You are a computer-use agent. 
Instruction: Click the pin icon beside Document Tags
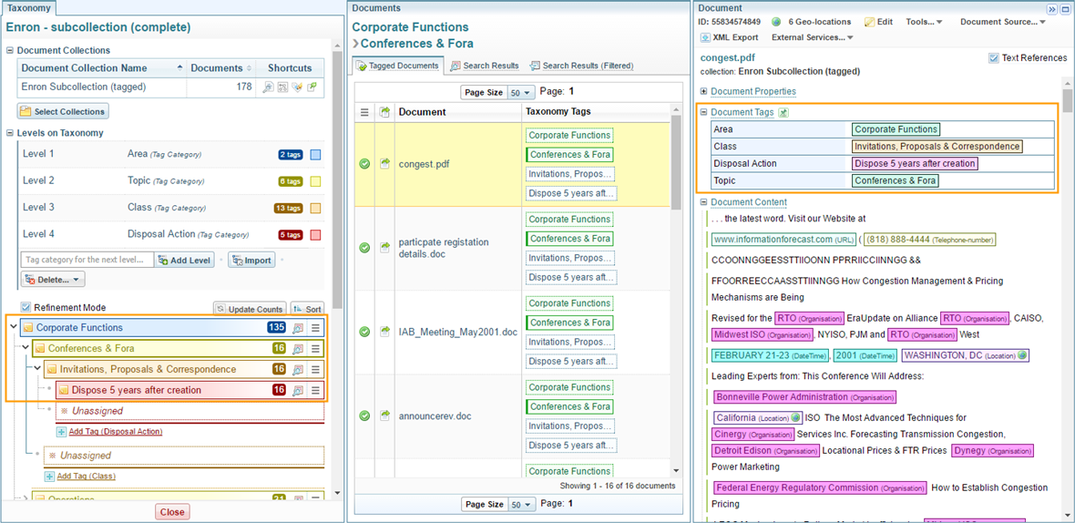pyautogui.click(x=783, y=112)
